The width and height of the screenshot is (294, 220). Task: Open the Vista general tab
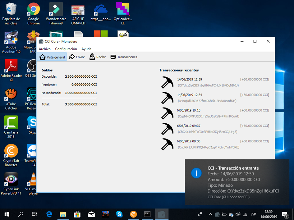point(52,57)
